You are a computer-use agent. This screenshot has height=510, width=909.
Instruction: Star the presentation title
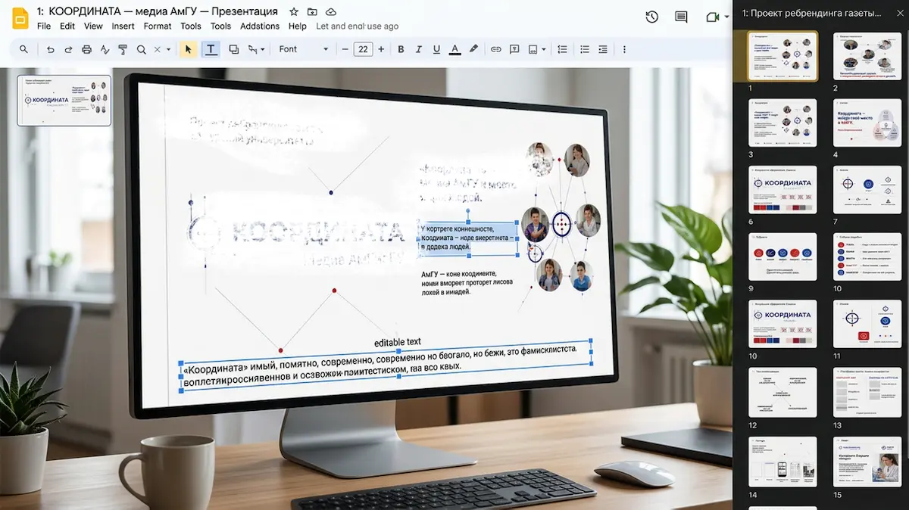pos(294,12)
